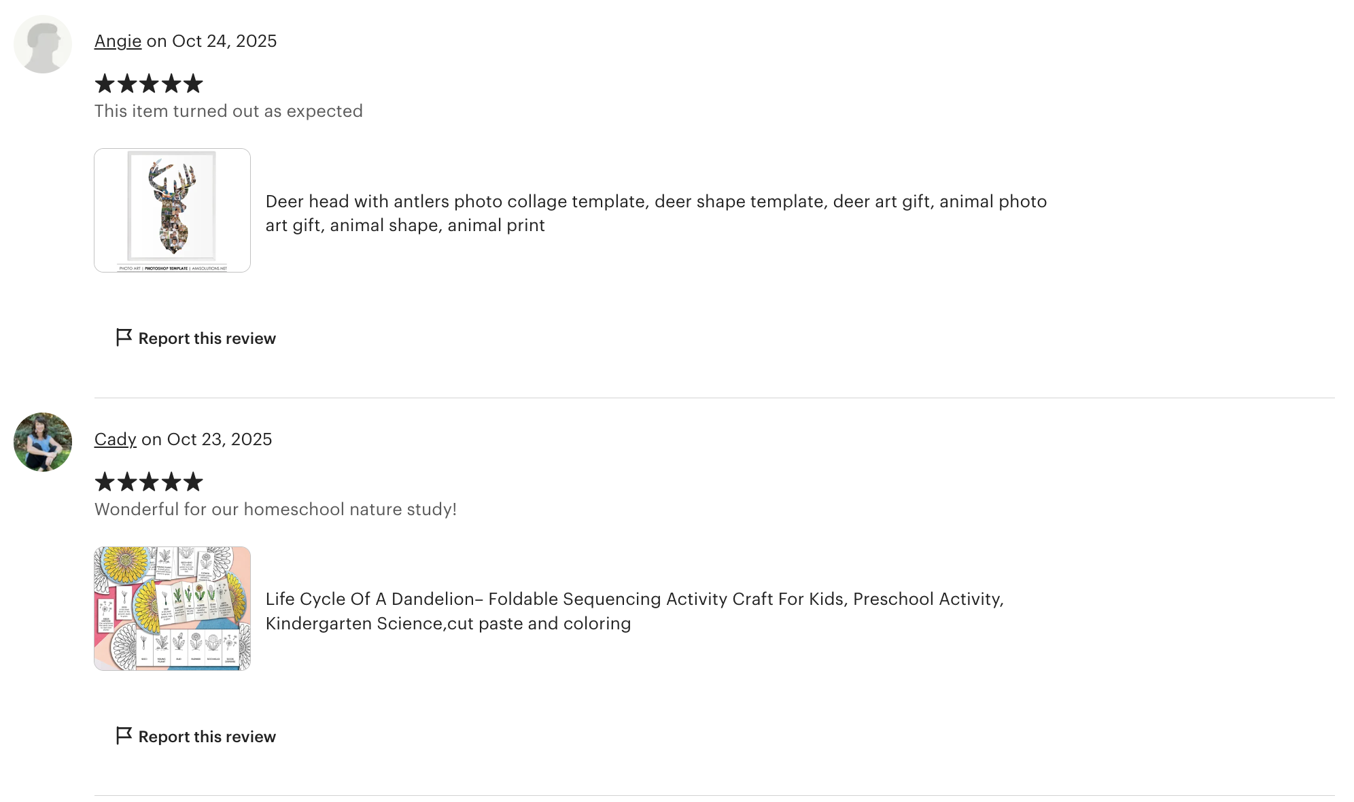Click the five-star rating on Angie's review
Screen dimensions: 1354x802
(149, 84)
